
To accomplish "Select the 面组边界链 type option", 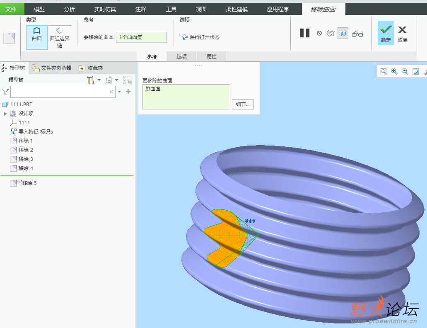I will [x=60, y=37].
